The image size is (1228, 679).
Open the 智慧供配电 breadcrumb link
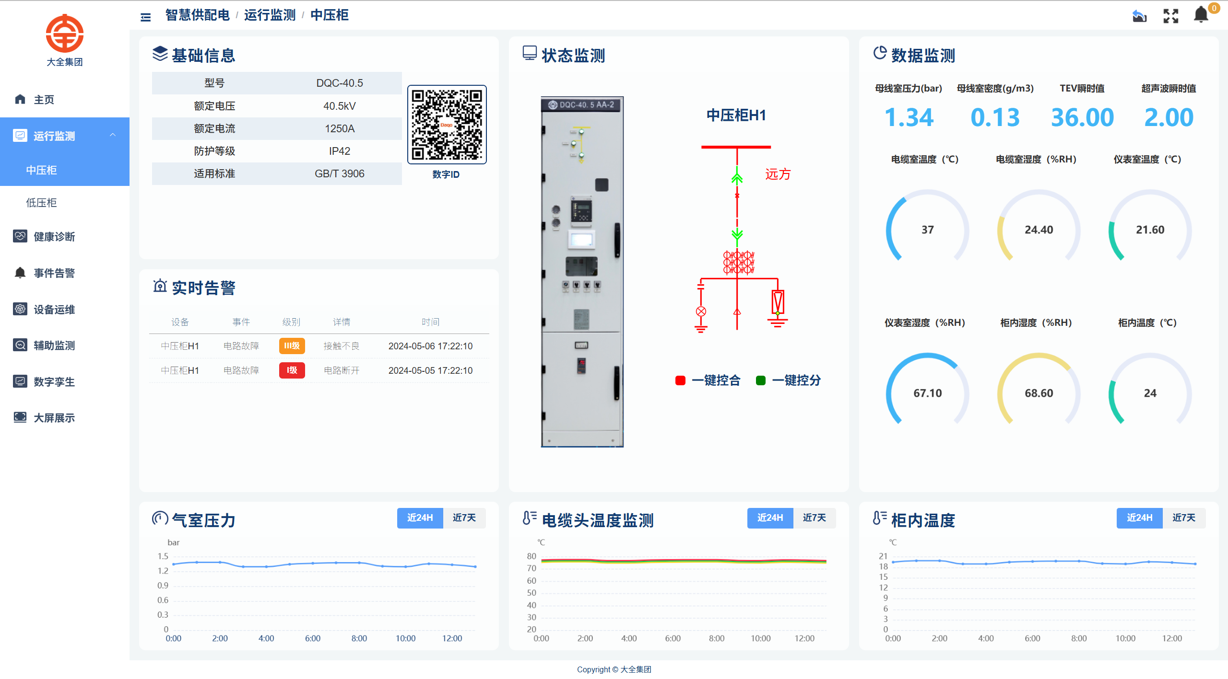[x=197, y=15]
